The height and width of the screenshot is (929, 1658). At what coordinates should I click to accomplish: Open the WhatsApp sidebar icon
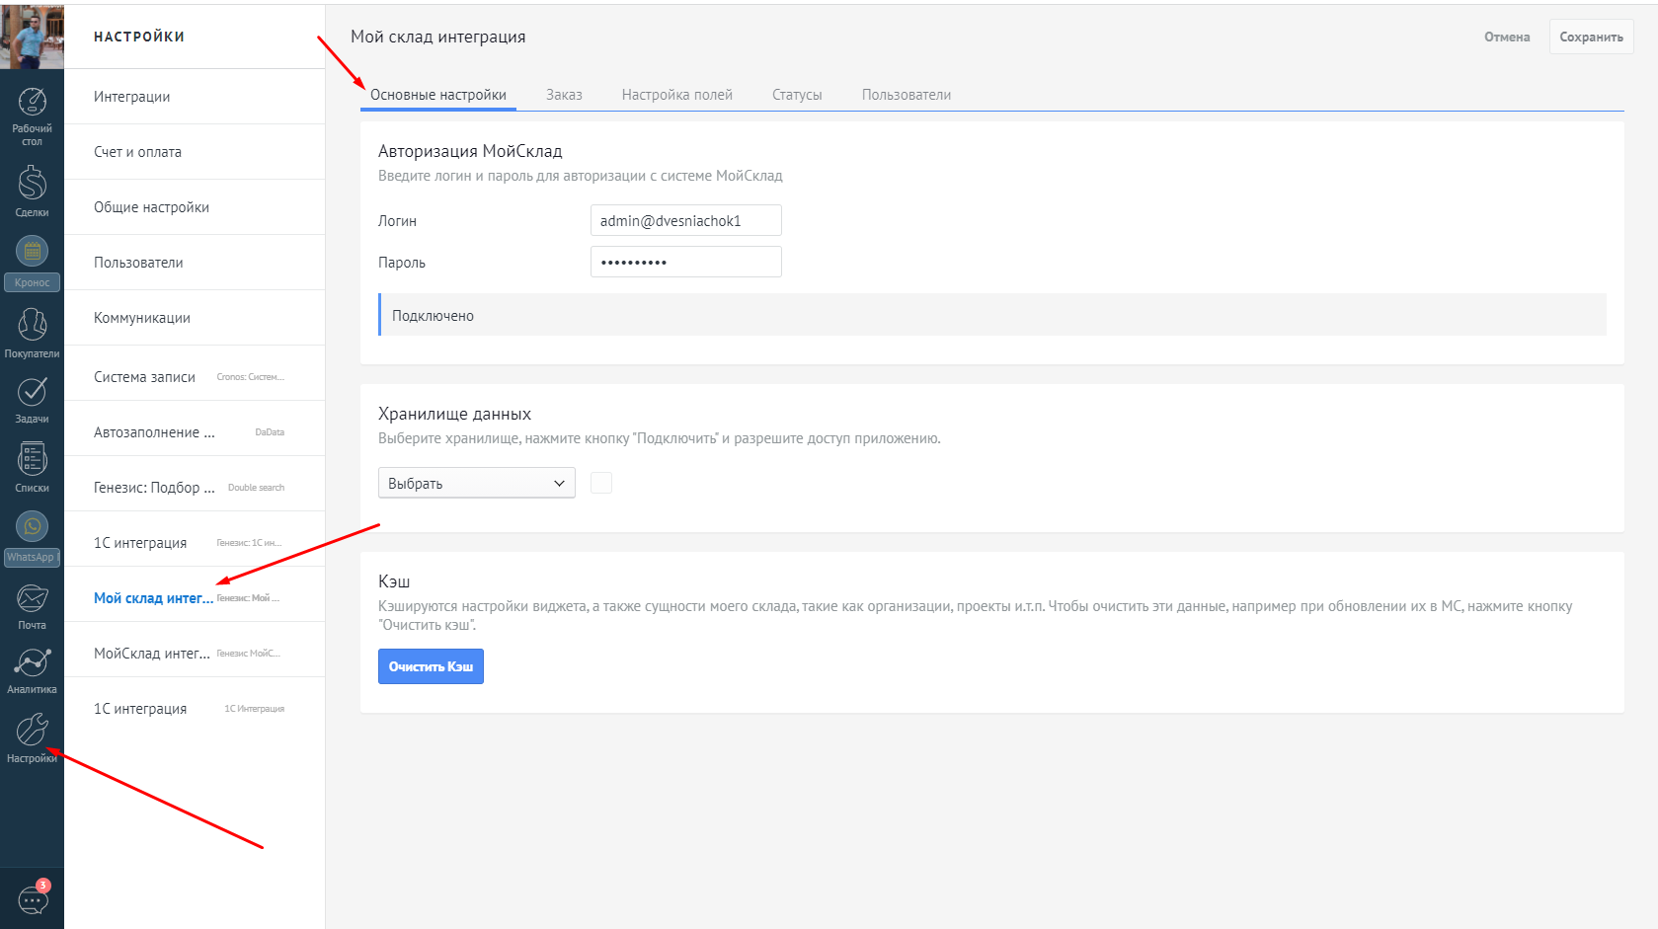click(x=32, y=528)
